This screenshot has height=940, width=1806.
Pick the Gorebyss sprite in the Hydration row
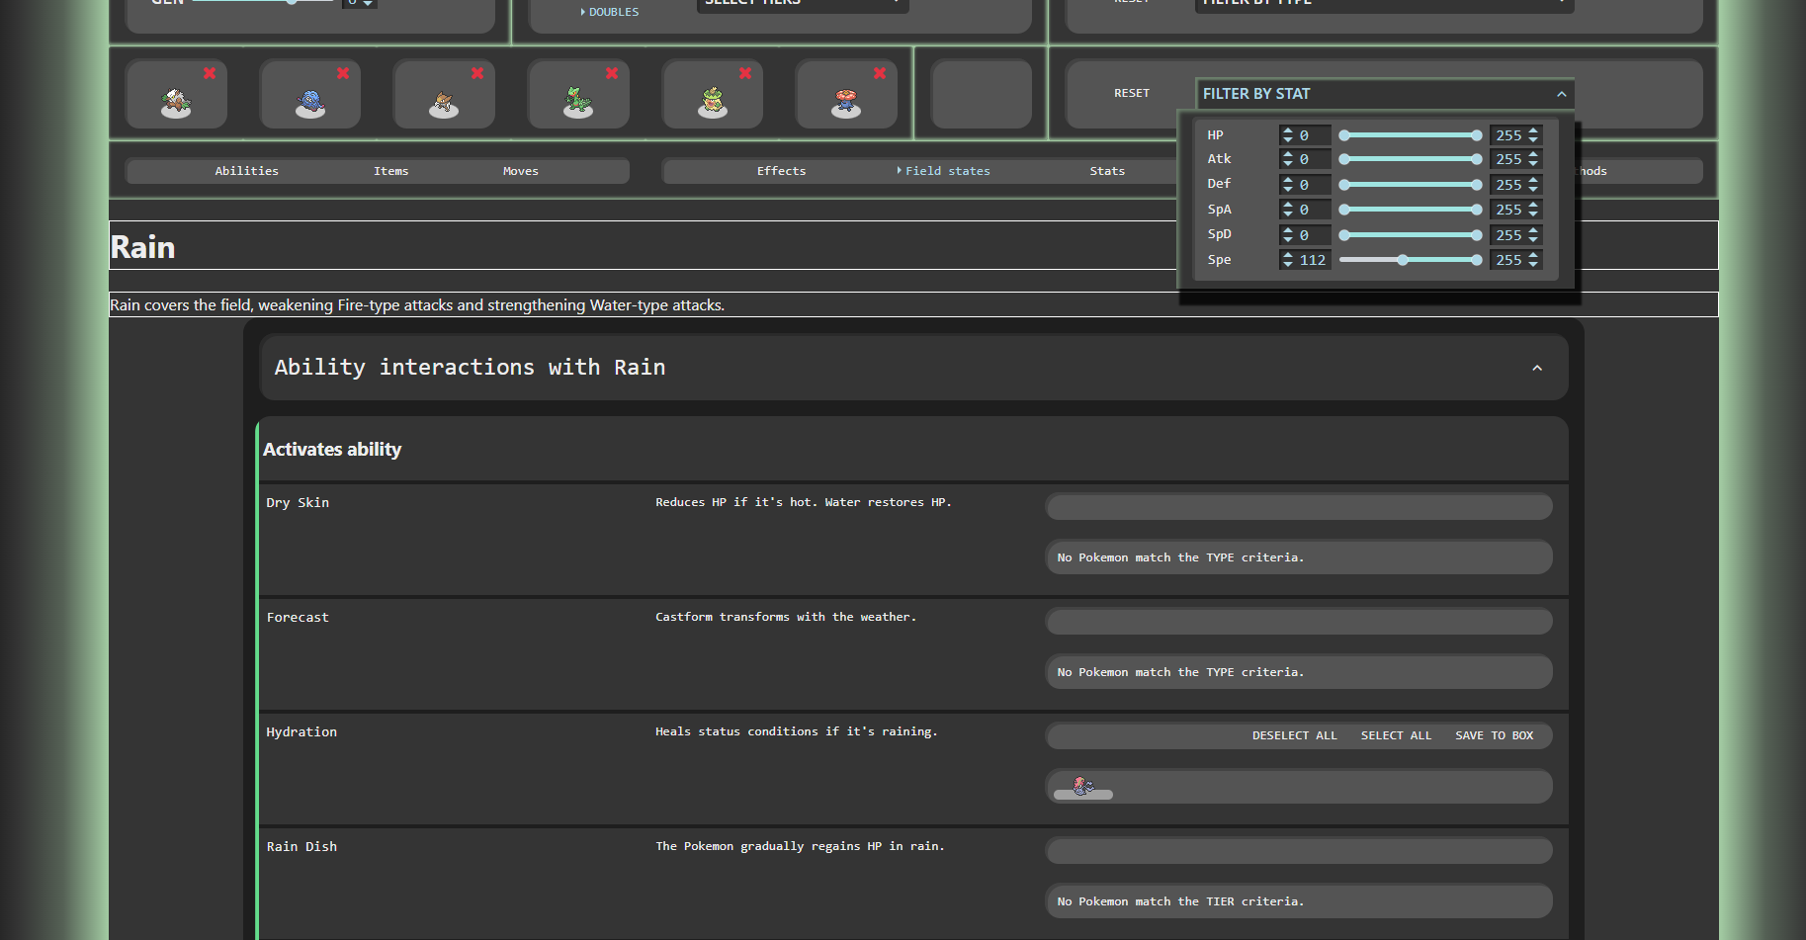(x=1083, y=787)
